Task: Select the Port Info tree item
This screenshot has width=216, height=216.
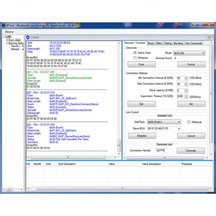Action: coord(15,40)
